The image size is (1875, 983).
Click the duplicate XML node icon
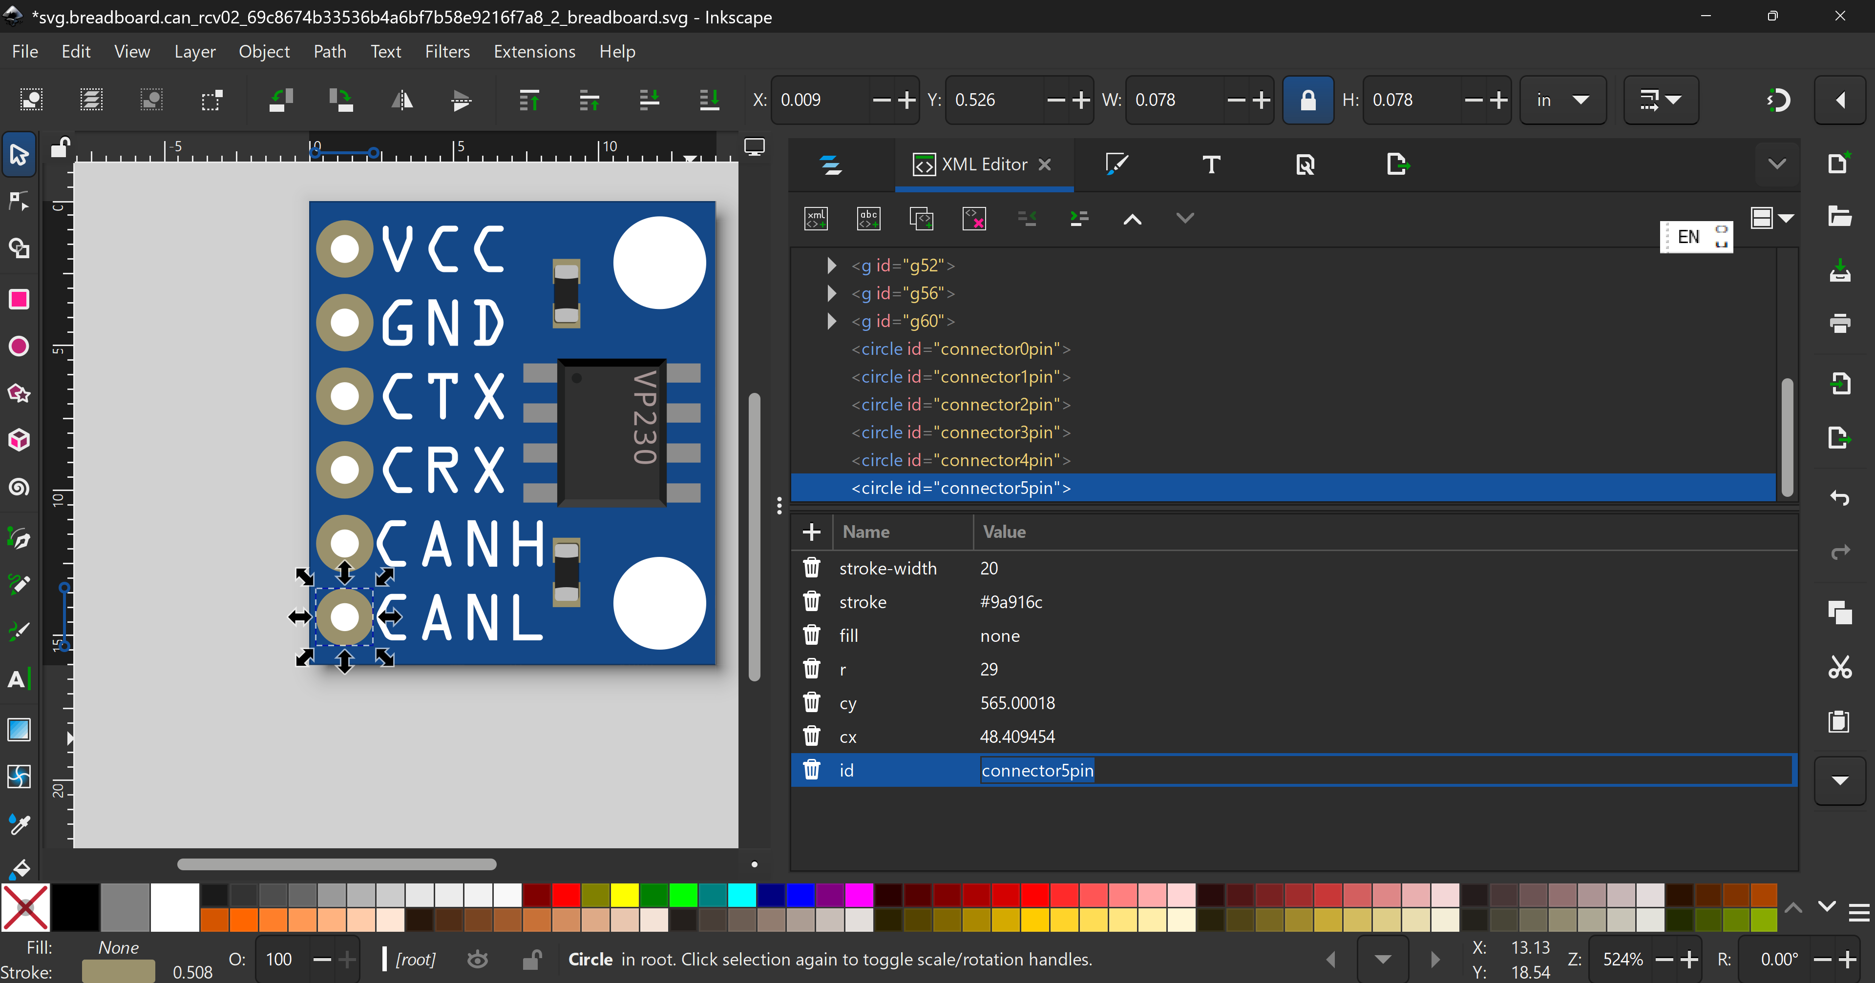[x=921, y=218]
